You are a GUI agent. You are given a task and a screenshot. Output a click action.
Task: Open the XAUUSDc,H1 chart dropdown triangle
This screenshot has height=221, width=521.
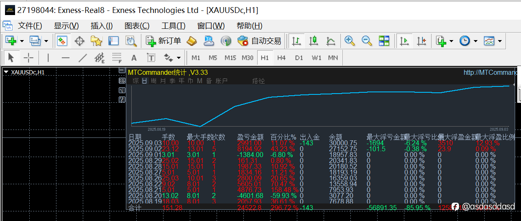[6, 72]
